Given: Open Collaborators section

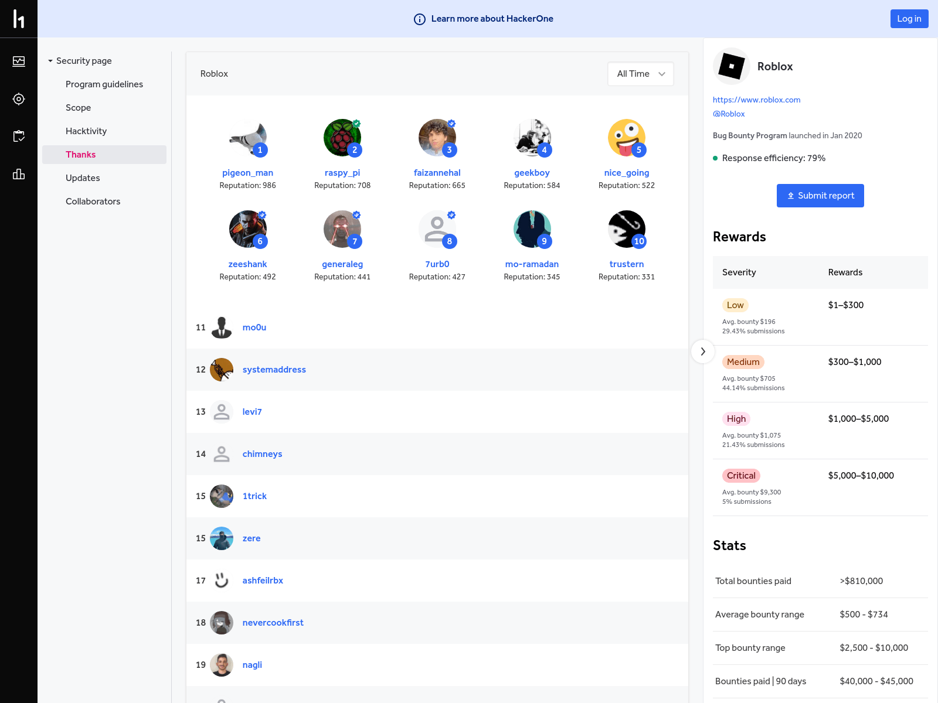Looking at the screenshot, I should click(x=93, y=202).
